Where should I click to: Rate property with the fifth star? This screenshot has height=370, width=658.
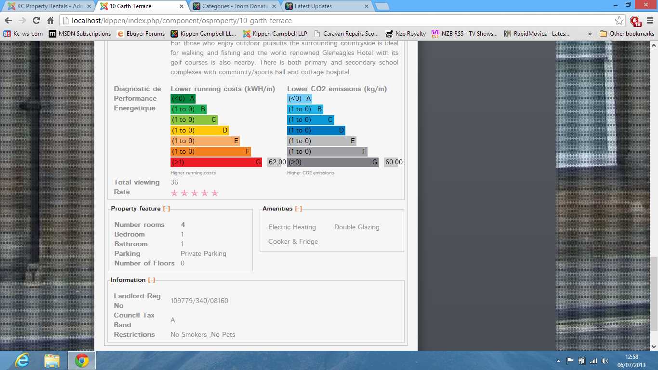[215, 193]
